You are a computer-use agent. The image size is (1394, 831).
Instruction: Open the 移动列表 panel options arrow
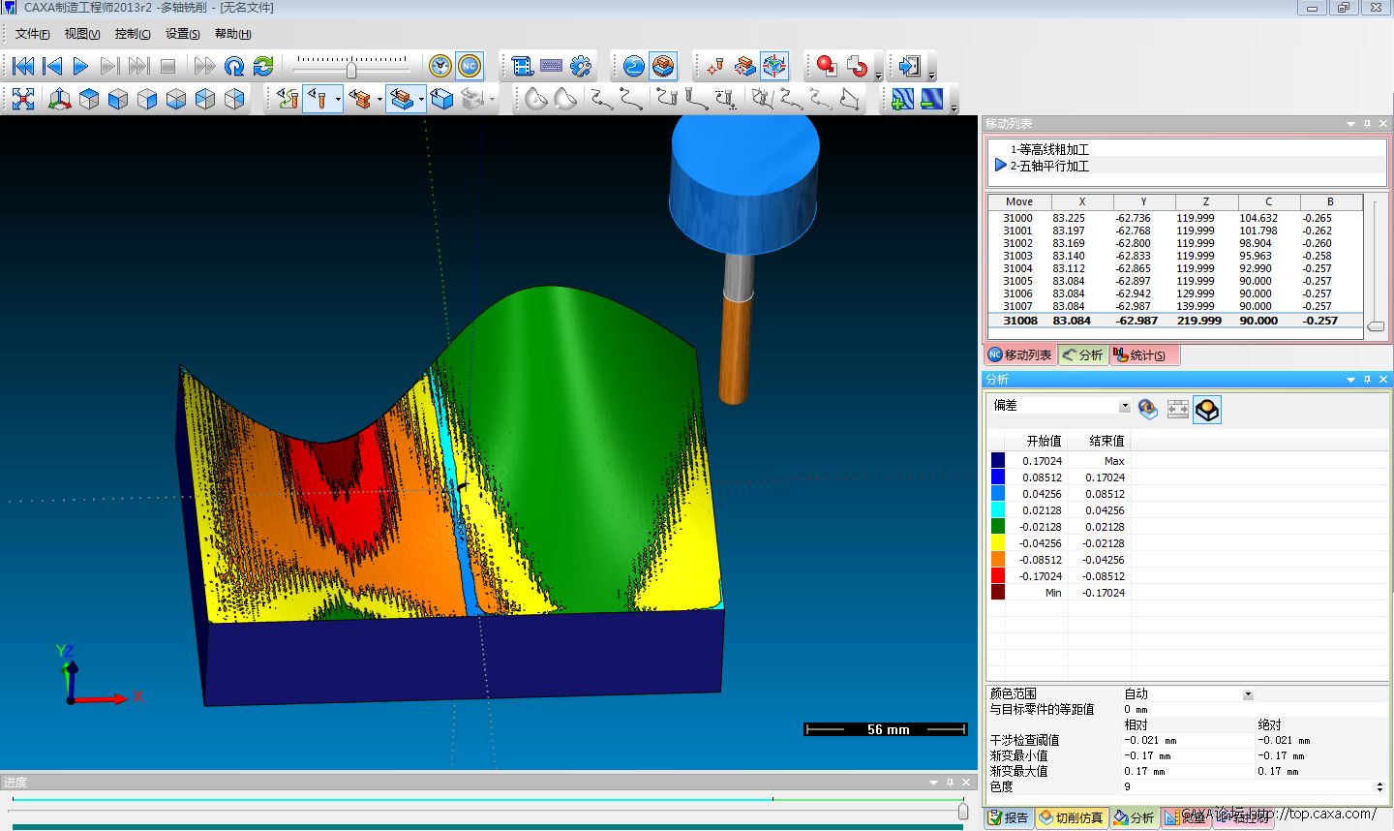(1350, 124)
